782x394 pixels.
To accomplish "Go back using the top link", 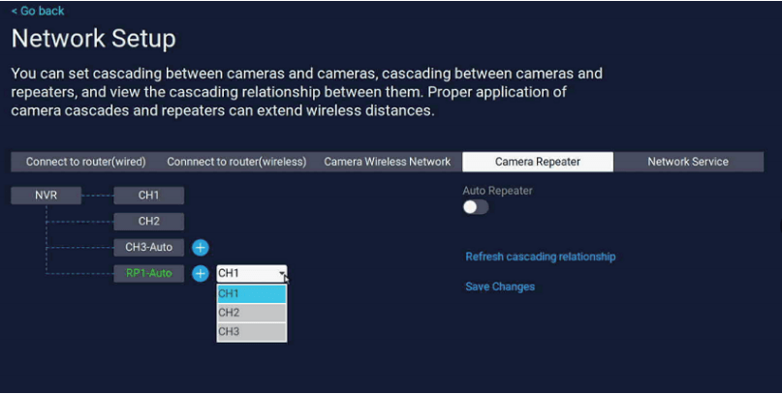I will [x=38, y=11].
